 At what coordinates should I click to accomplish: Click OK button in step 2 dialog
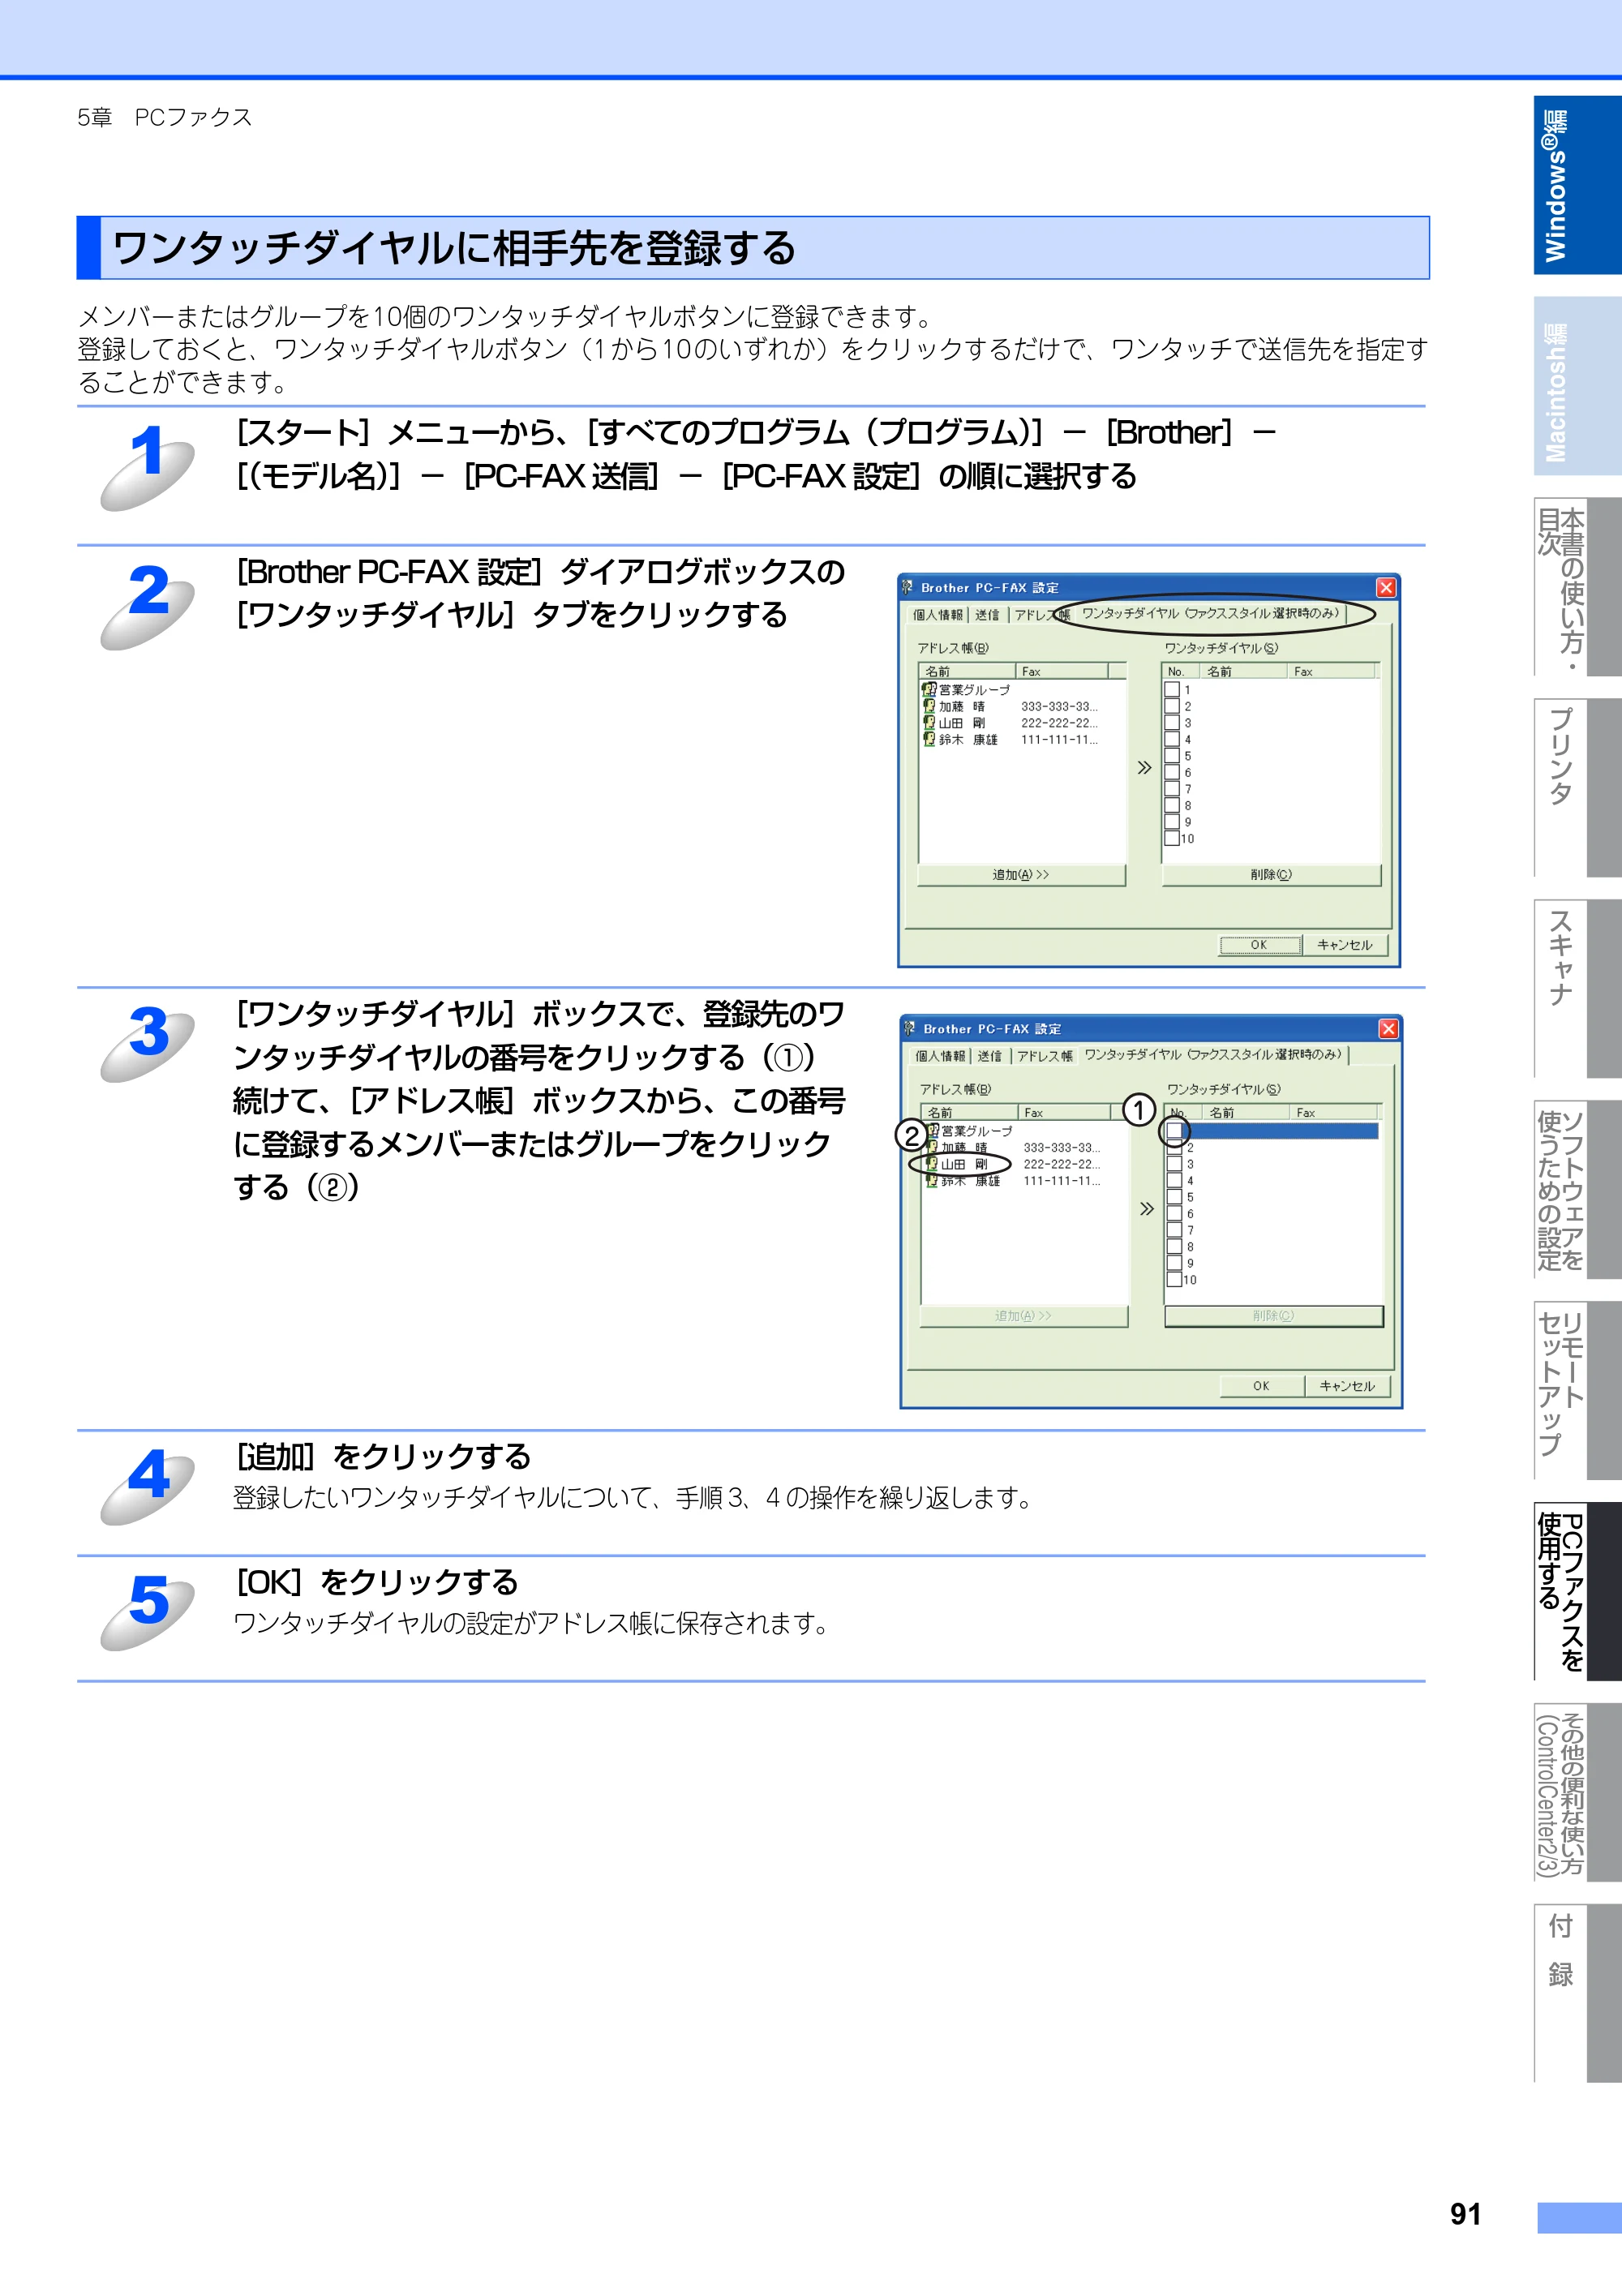[1259, 945]
